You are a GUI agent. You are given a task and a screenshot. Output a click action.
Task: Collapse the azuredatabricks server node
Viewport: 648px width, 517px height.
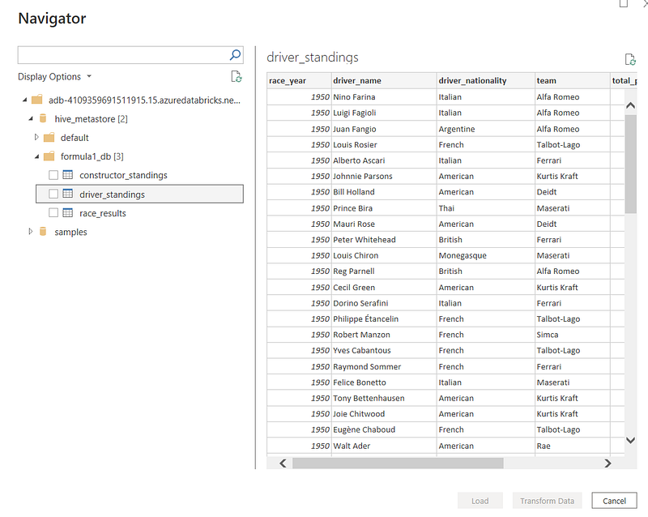[25, 100]
